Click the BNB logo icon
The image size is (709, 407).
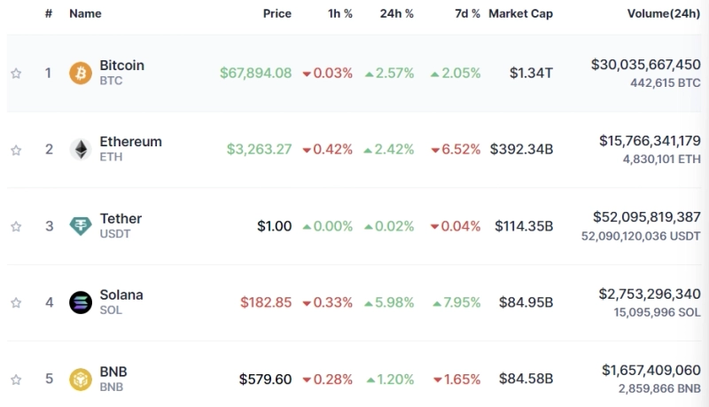tap(81, 380)
